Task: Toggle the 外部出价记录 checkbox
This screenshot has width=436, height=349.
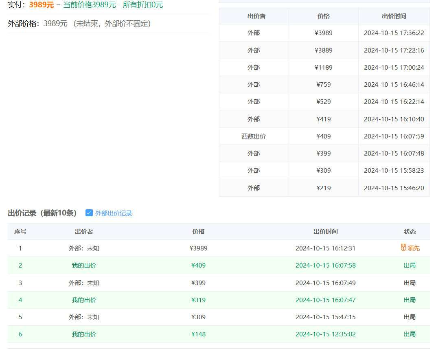Action: 89,213
